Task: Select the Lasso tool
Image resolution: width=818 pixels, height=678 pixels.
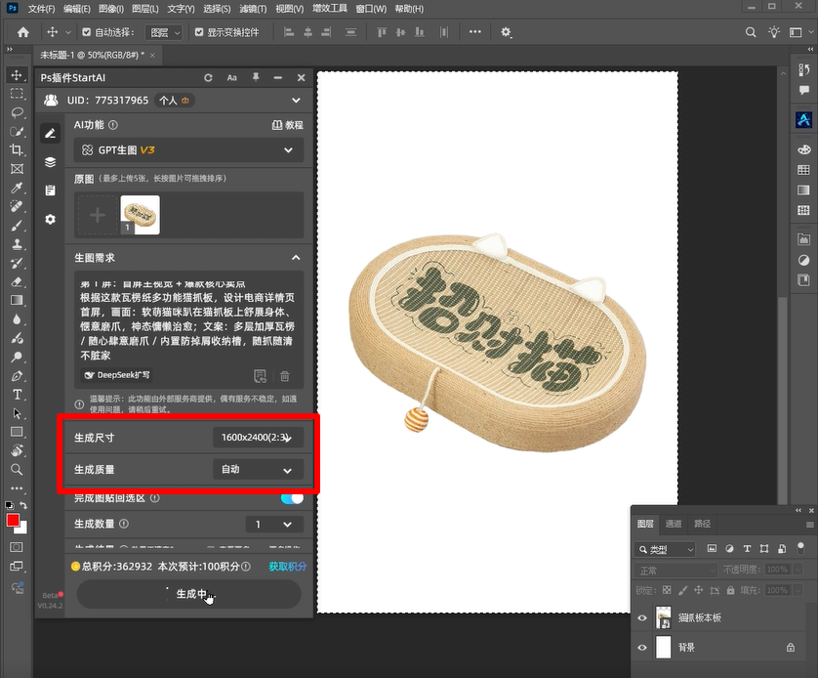Action: click(17, 112)
